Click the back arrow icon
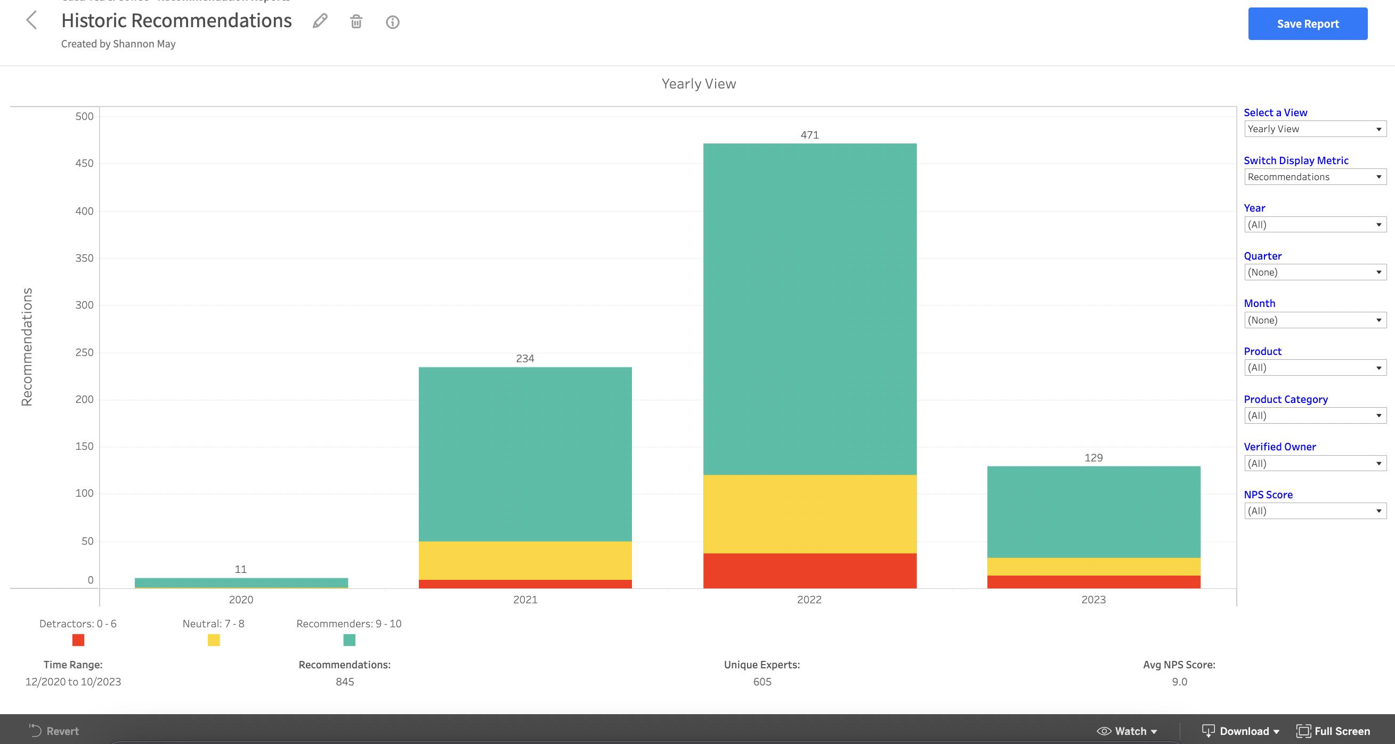 31,21
